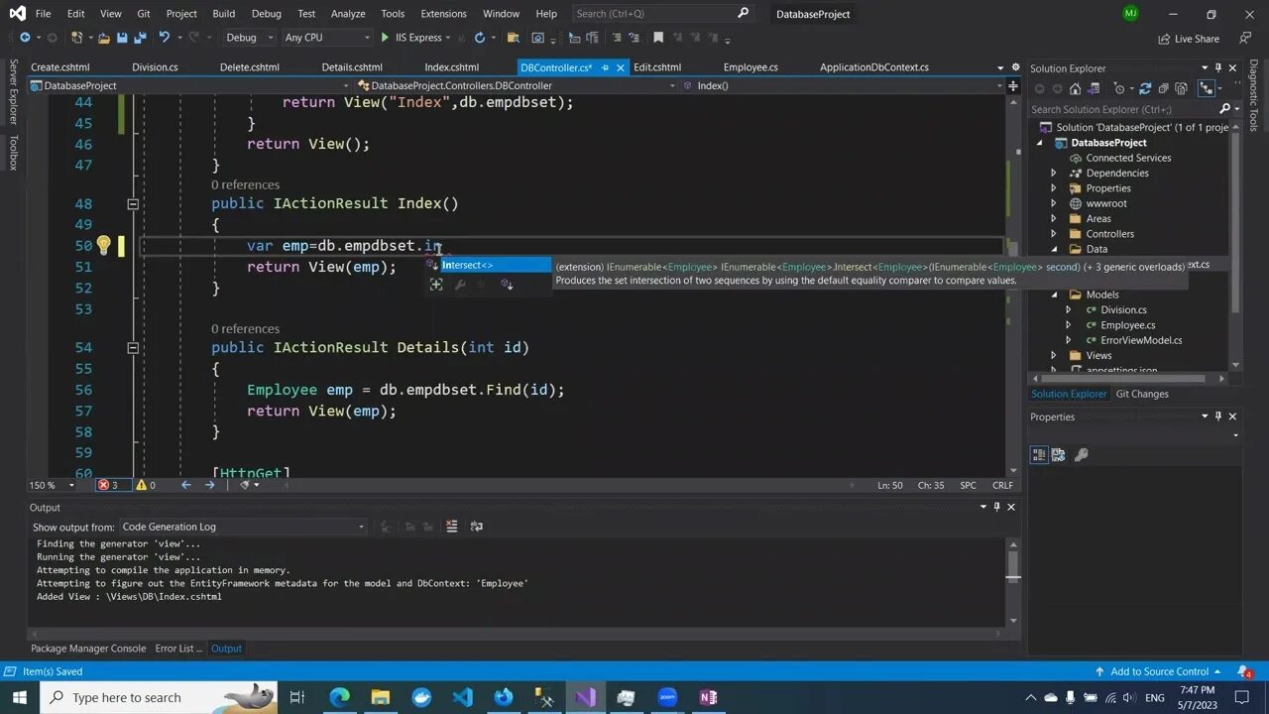1269x714 pixels.
Task: Toggle auto-hide pin on Properties panel
Action: pos(1218,416)
